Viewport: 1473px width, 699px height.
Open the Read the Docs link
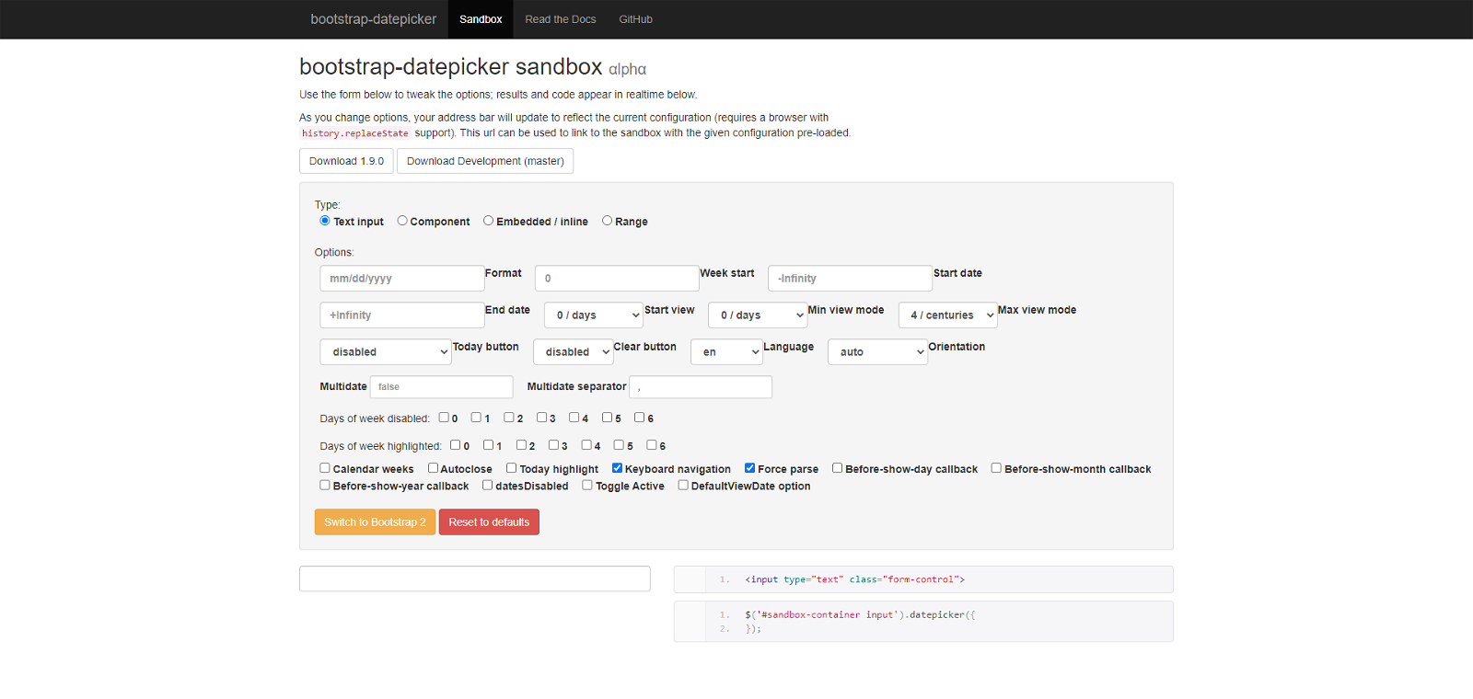click(x=561, y=19)
